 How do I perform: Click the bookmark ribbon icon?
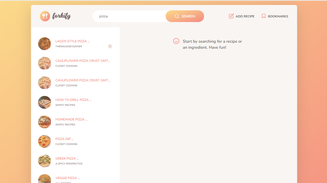pyautogui.click(x=264, y=16)
